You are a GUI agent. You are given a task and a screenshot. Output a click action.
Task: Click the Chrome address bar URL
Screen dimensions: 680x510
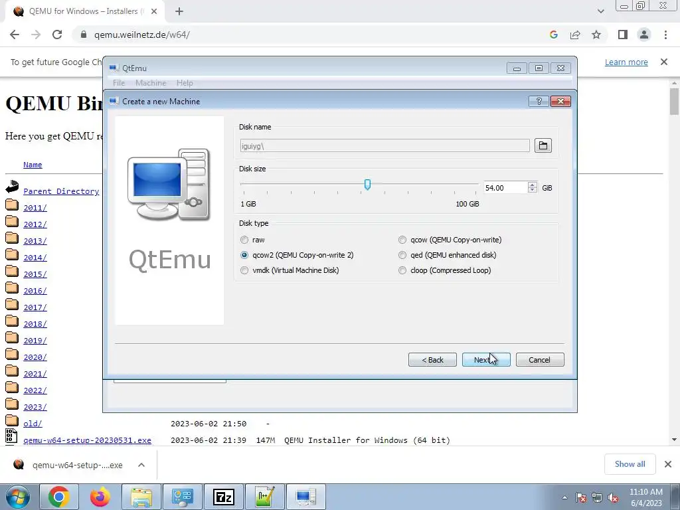(x=142, y=35)
